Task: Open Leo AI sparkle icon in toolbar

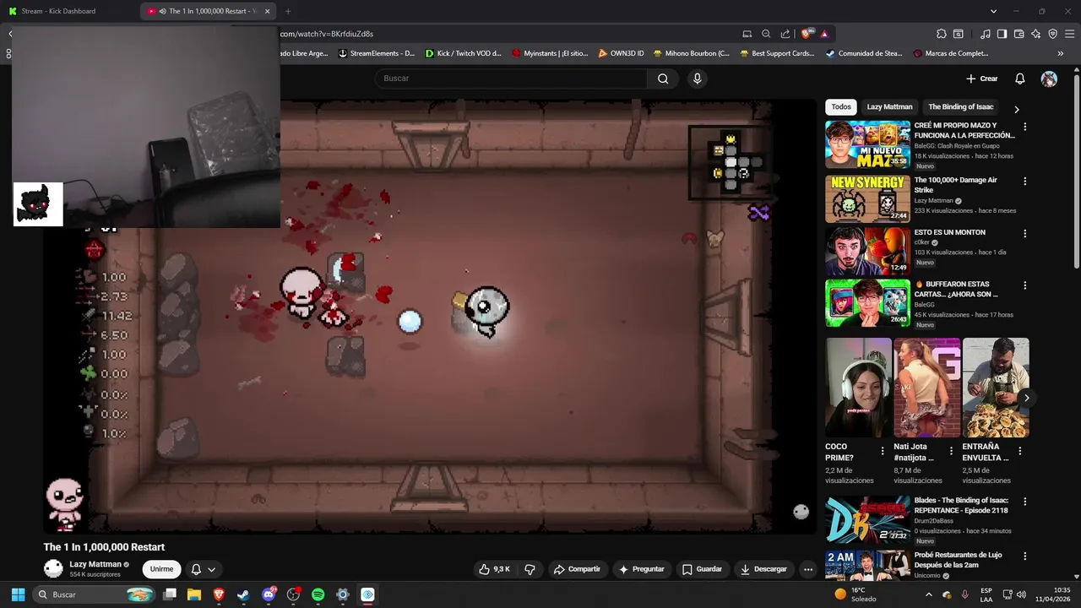Action: click(1035, 34)
